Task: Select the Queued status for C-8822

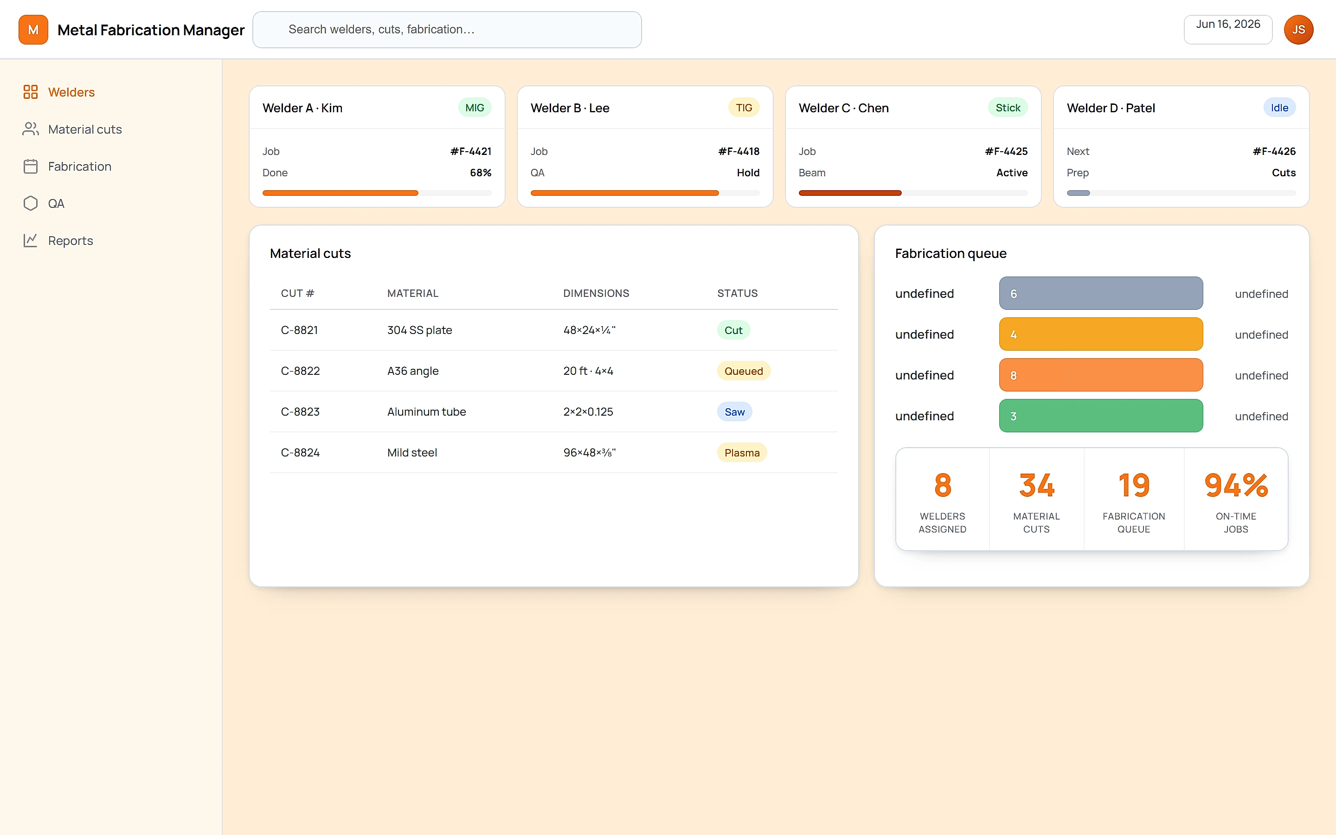Action: tap(743, 371)
